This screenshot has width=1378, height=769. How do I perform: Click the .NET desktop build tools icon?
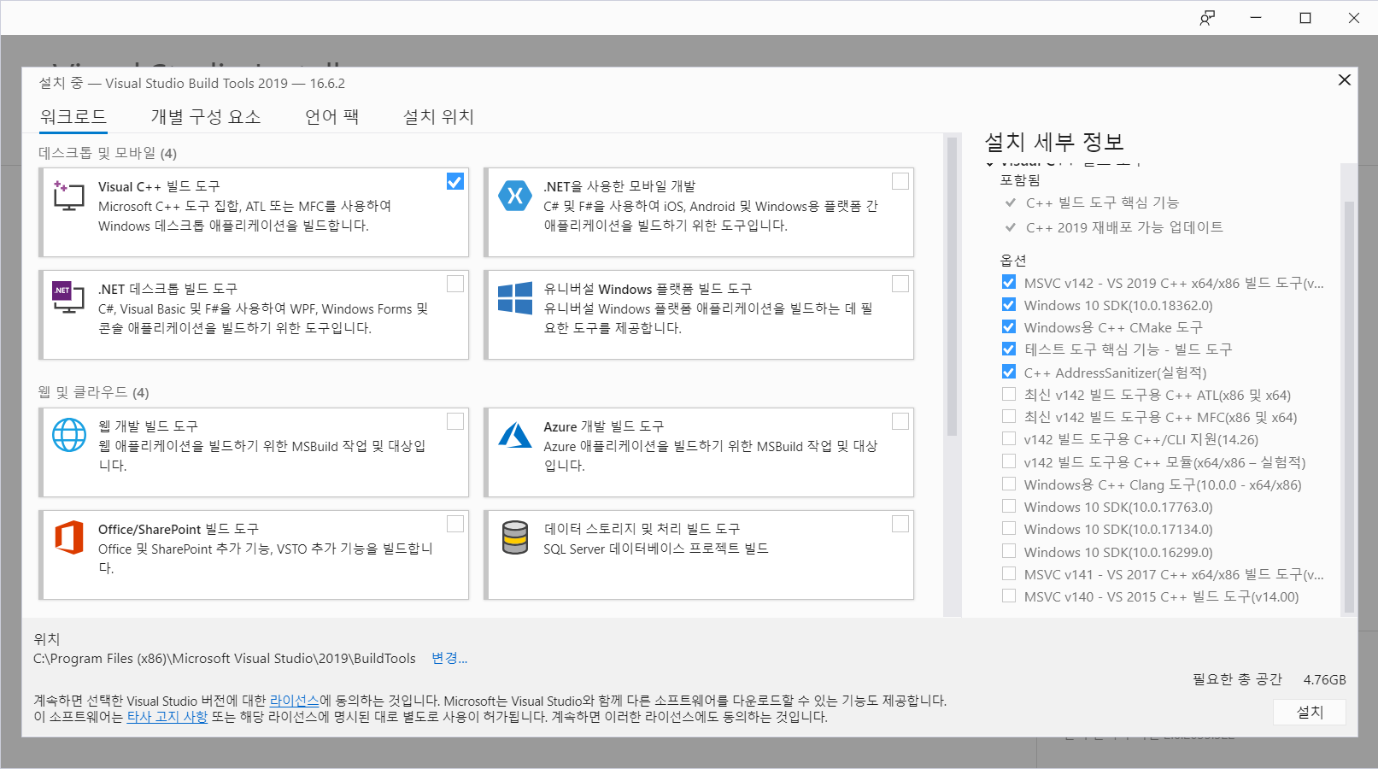click(x=68, y=297)
